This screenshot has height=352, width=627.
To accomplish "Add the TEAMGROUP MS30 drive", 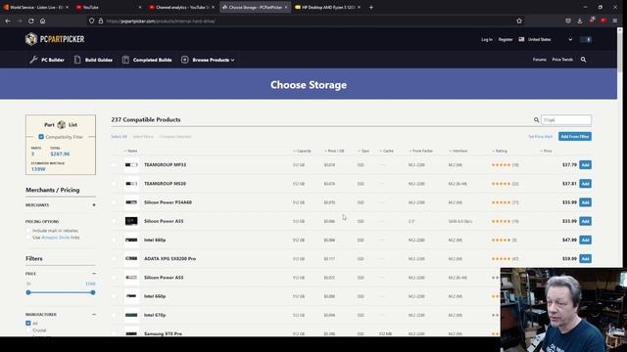I will 585,184.
